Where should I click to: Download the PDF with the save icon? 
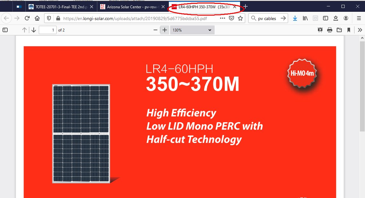coord(339,30)
